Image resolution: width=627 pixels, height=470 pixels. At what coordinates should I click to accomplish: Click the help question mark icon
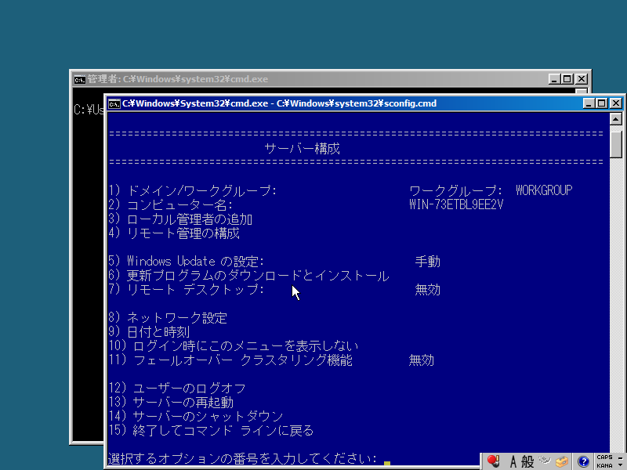tap(583, 461)
